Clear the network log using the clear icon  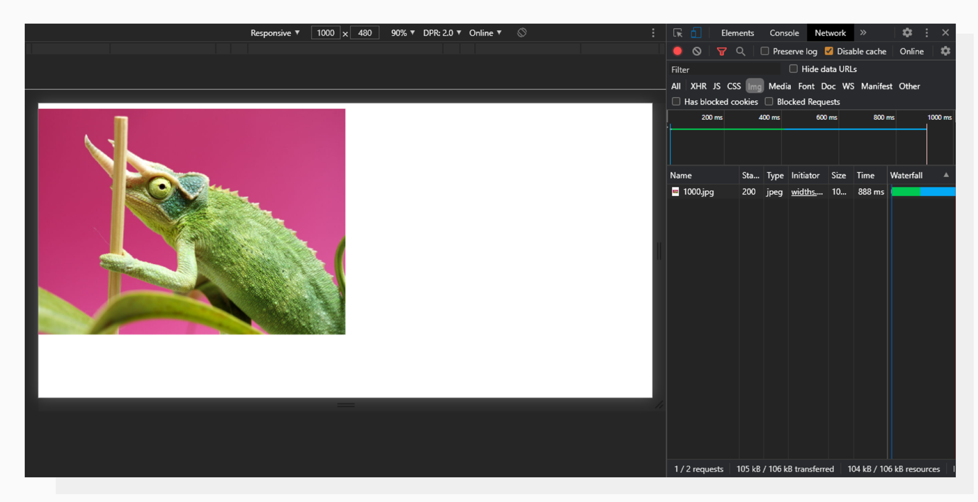[x=696, y=51]
